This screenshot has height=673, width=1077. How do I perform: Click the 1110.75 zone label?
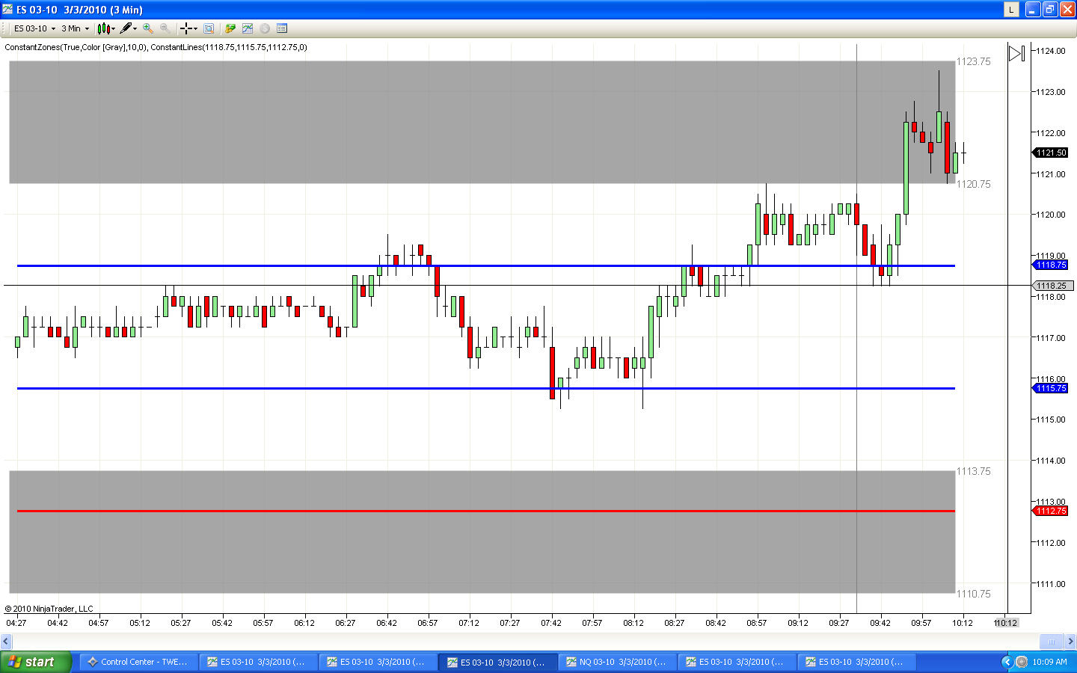974,594
